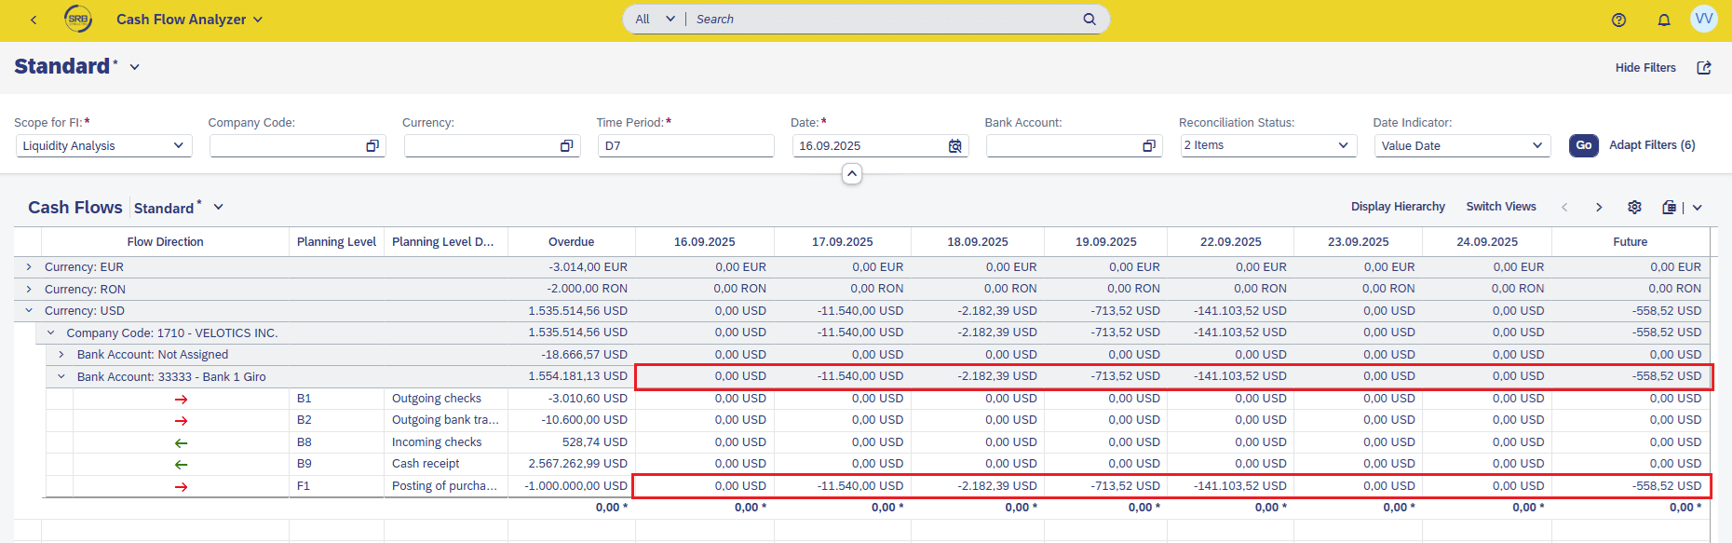Collapse the Currency: USD row
The height and width of the screenshot is (543, 1732).
(29, 311)
